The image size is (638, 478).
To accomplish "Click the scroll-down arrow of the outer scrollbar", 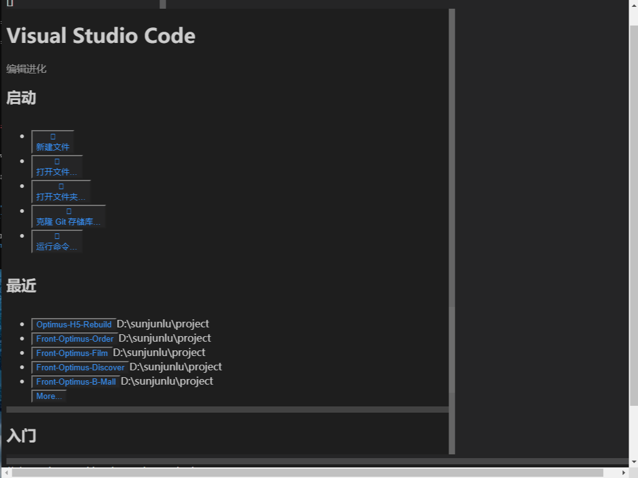I will (x=634, y=462).
